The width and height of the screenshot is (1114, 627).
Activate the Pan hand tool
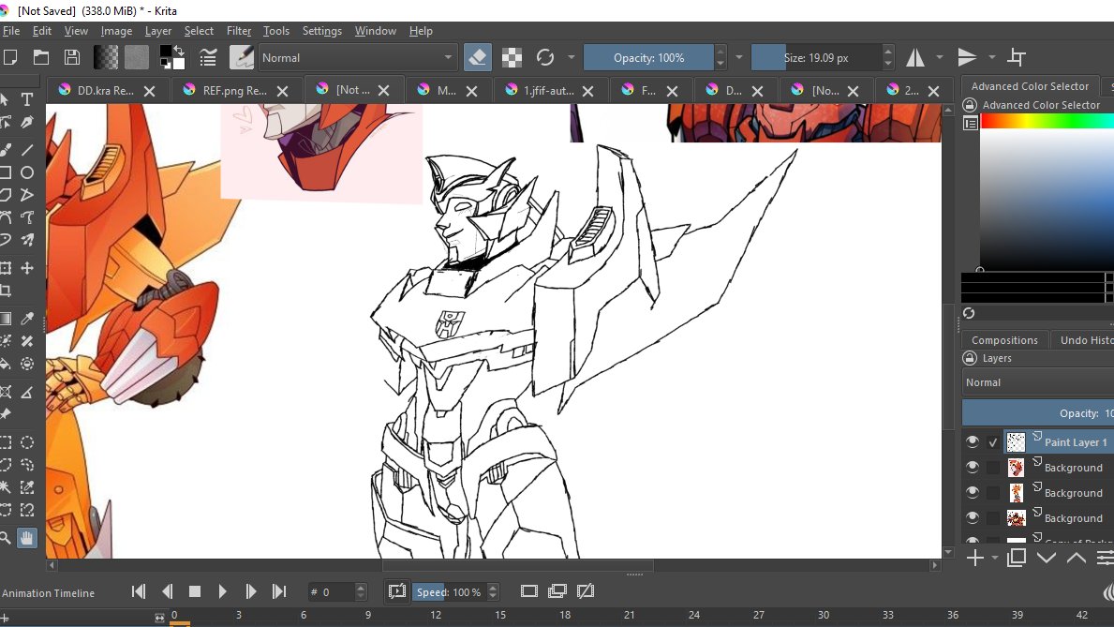[27, 538]
